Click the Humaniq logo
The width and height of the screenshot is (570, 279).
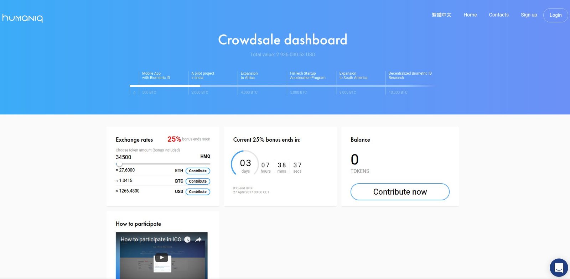tap(22, 18)
